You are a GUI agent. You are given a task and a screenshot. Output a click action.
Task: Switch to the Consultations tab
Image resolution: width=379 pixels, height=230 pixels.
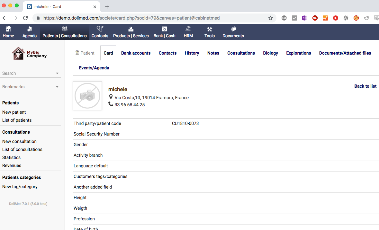(x=241, y=53)
